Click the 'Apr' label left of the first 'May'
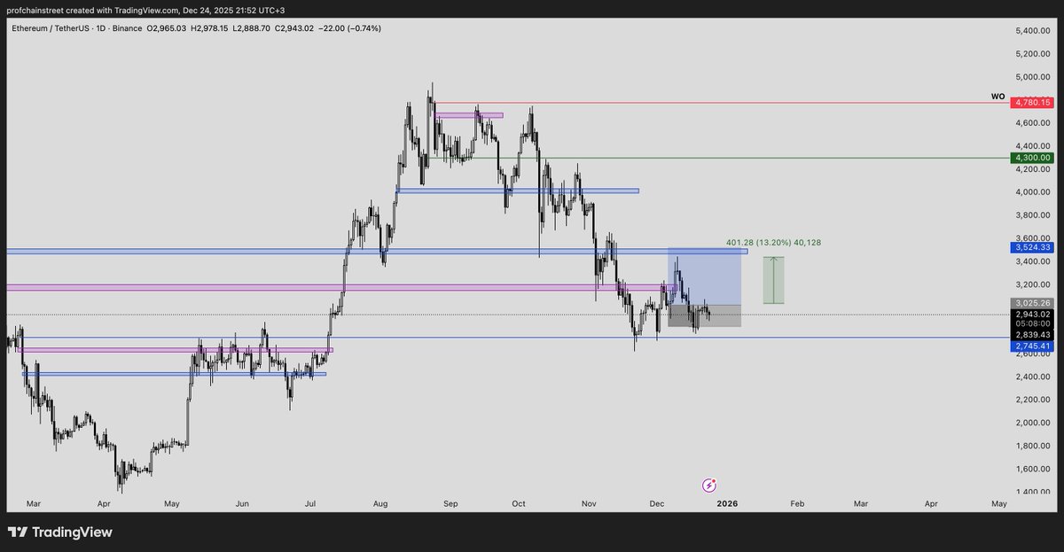The width and height of the screenshot is (1064, 552). tap(103, 503)
